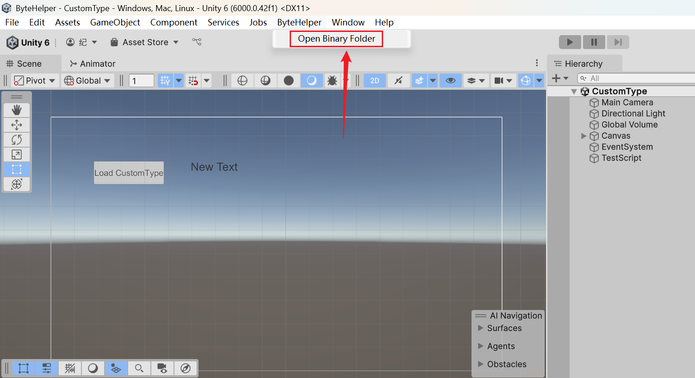Choose shaded draw mode crescent icon
Image resolution: width=695 pixels, height=378 pixels.
[312, 81]
